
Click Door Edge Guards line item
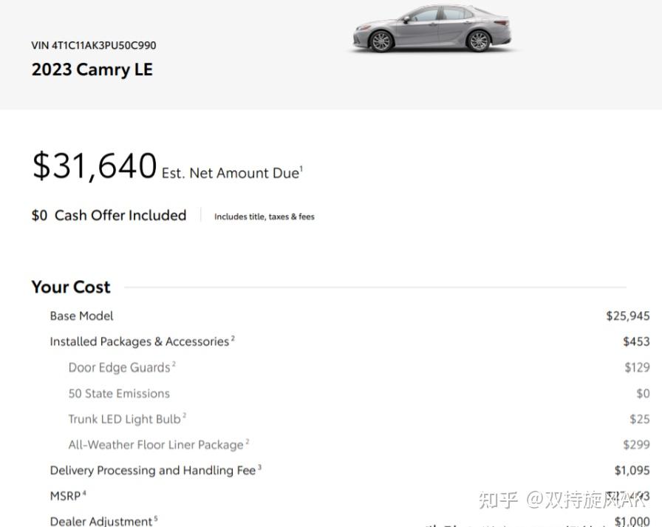[x=119, y=367]
